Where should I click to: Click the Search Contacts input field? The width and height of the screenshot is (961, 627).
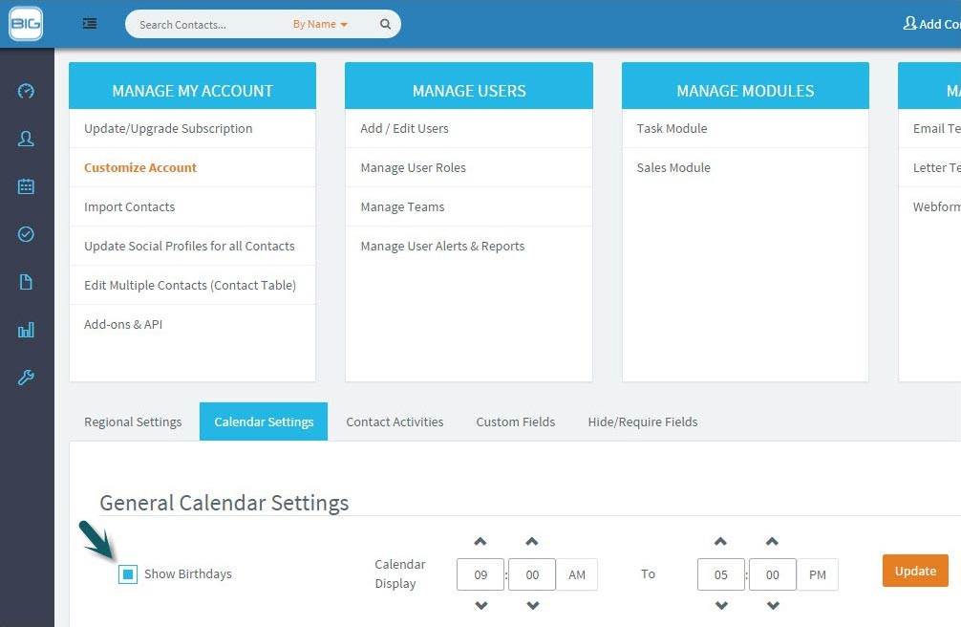(x=208, y=25)
